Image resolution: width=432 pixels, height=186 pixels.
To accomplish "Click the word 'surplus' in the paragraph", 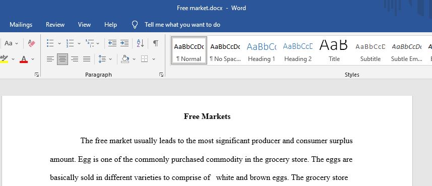I will click(341, 141).
